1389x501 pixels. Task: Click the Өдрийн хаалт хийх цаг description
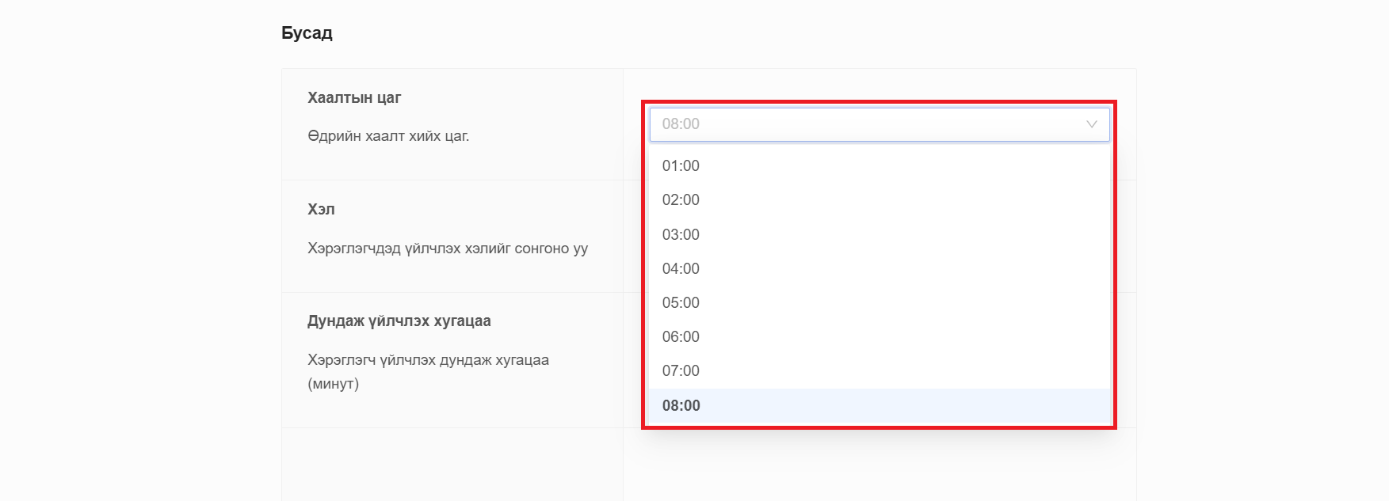click(x=388, y=136)
